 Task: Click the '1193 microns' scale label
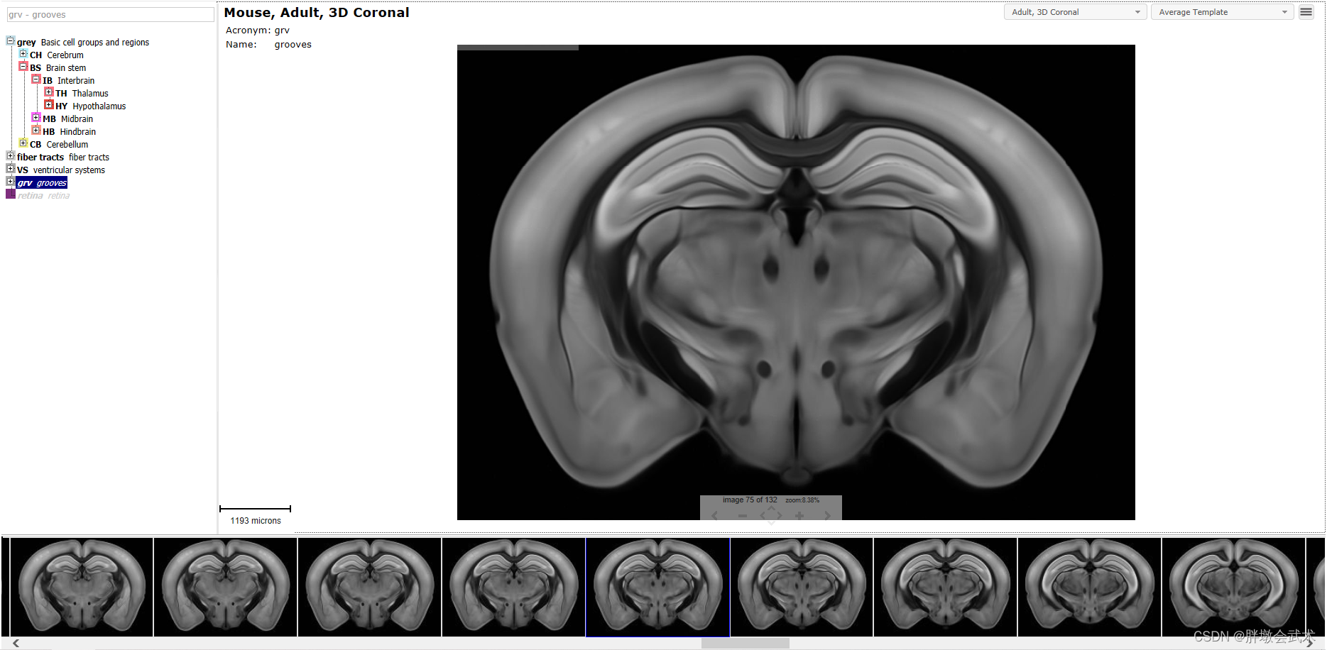point(256,521)
